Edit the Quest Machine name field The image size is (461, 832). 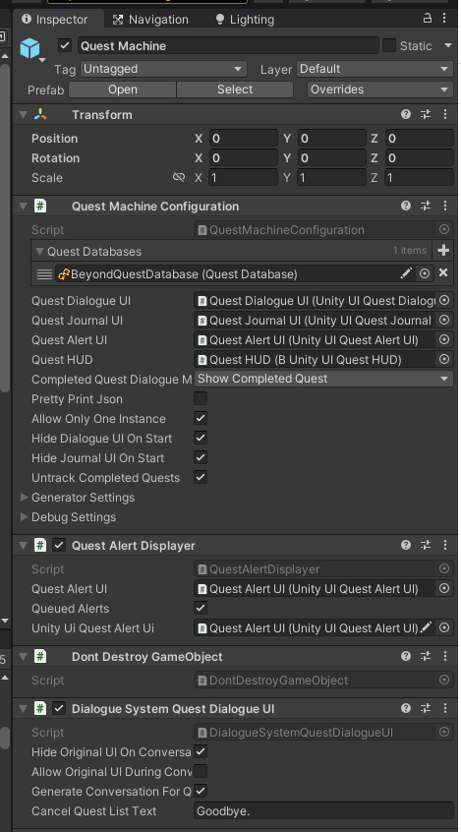pos(228,45)
